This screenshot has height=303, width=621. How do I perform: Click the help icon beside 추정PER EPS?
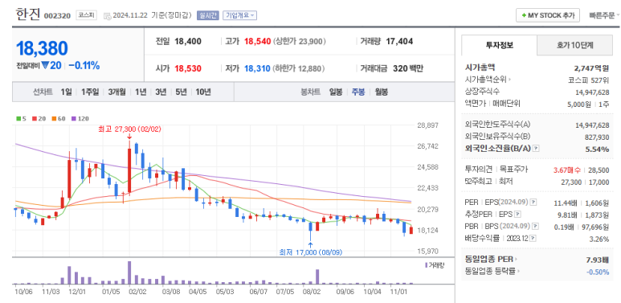[517, 215]
